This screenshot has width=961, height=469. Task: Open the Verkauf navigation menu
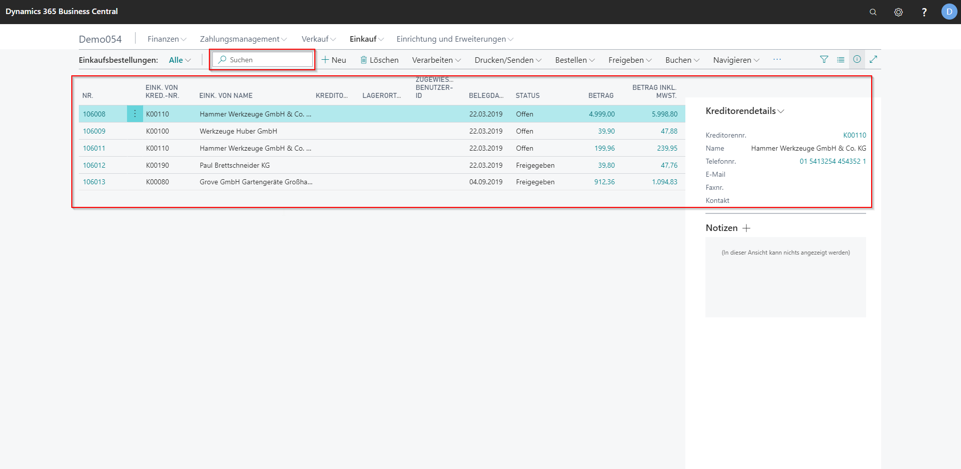(x=318, y=39)
